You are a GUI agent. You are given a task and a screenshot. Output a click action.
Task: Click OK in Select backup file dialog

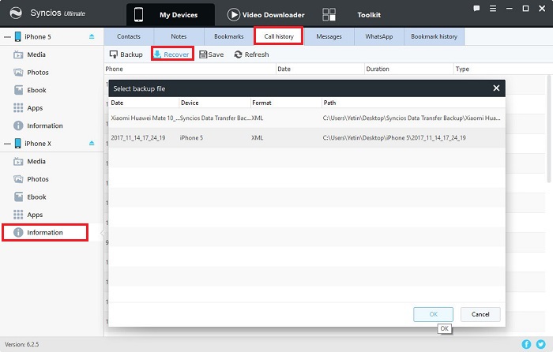[433, 314]
